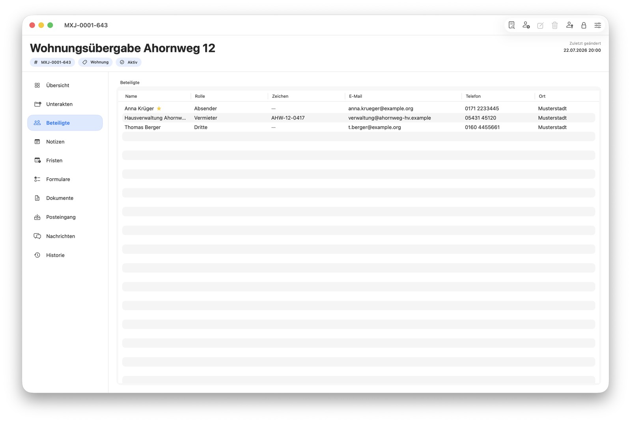Click phone number 0171 2233445

pyautogui.click(x=482, y=108)
